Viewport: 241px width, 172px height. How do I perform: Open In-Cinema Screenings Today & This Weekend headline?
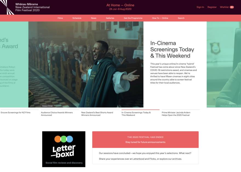click(x=172, y=49)
